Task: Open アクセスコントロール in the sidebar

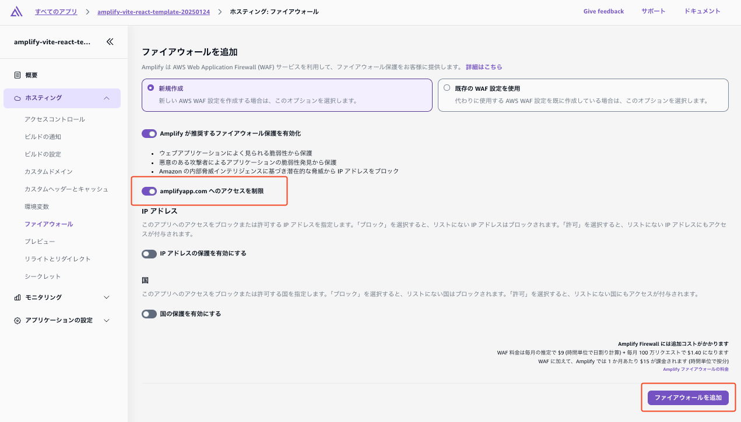Action: coord(55,119)
